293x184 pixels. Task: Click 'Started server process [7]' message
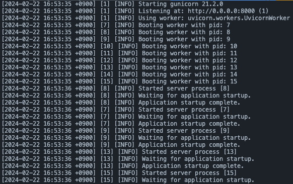point(184,110)
